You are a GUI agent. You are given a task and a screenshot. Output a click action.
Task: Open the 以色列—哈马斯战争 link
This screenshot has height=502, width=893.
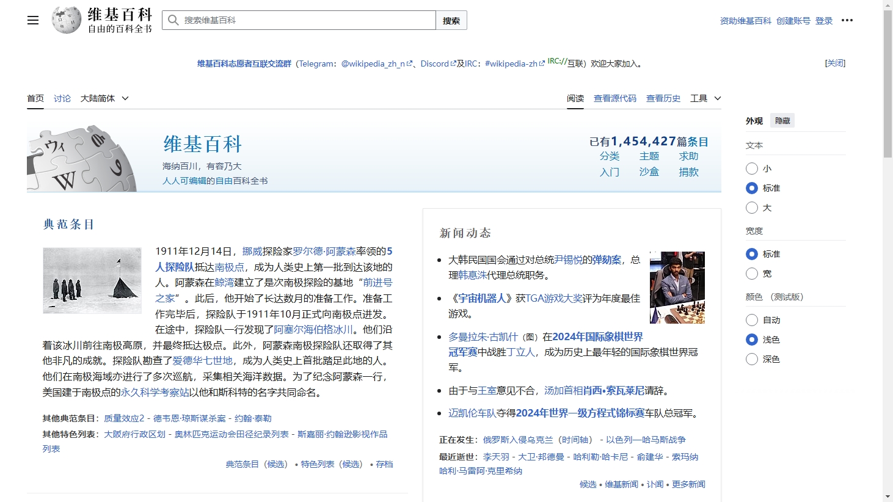click(x=646, y=440)
